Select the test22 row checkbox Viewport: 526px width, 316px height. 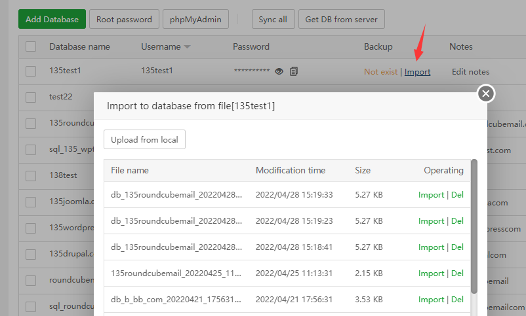point(31,97)
